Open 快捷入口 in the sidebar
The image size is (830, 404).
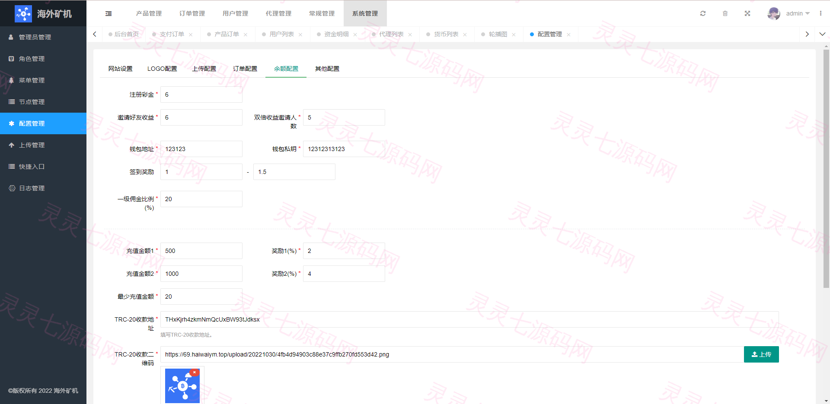click(x=43, y=167)
